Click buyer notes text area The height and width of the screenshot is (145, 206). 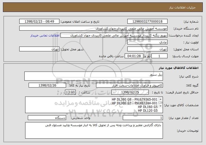coord(94,130)
